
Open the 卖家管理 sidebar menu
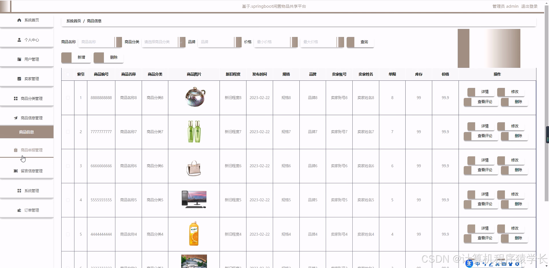[x=27, y=79]
